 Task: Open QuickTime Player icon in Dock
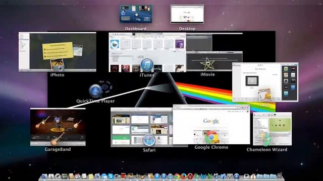pyautogui.click(x=236, y=176)
